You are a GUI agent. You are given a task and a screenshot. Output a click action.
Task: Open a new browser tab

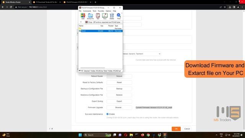click(x=95, y=2)
